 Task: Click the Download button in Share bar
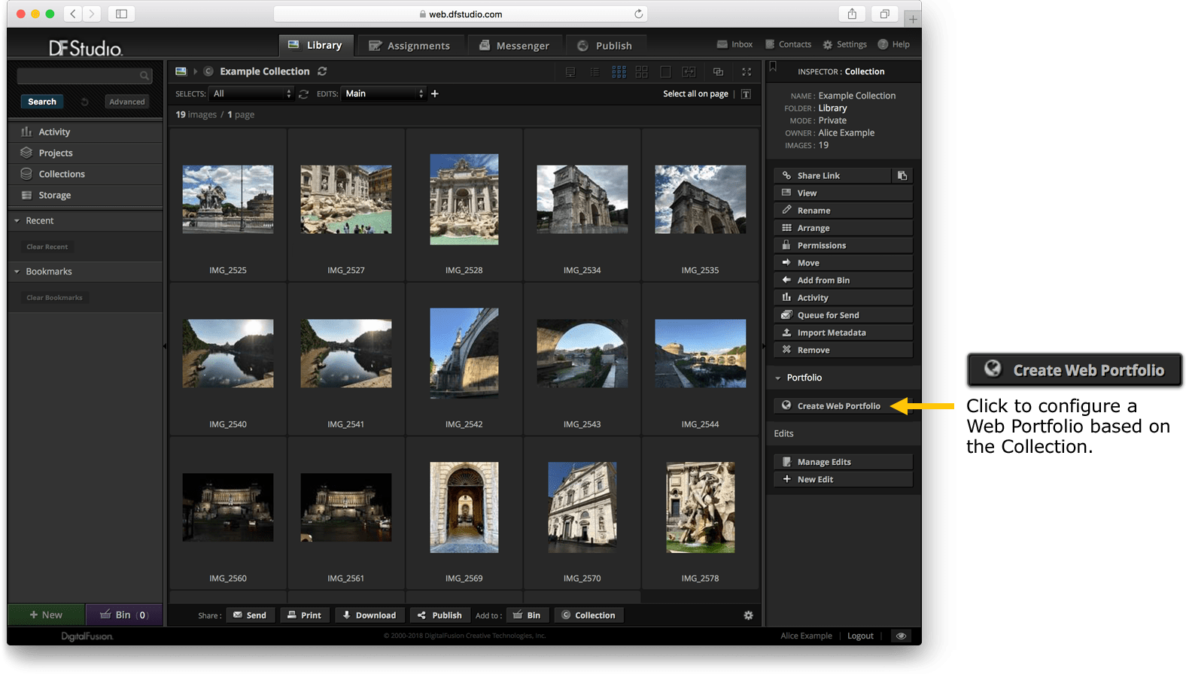(x=369, y=615)
